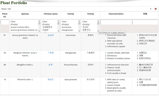The image size is (159, 96).
Task: Choose Acacia confusa Merr. in Species filter
Action: 20,27
